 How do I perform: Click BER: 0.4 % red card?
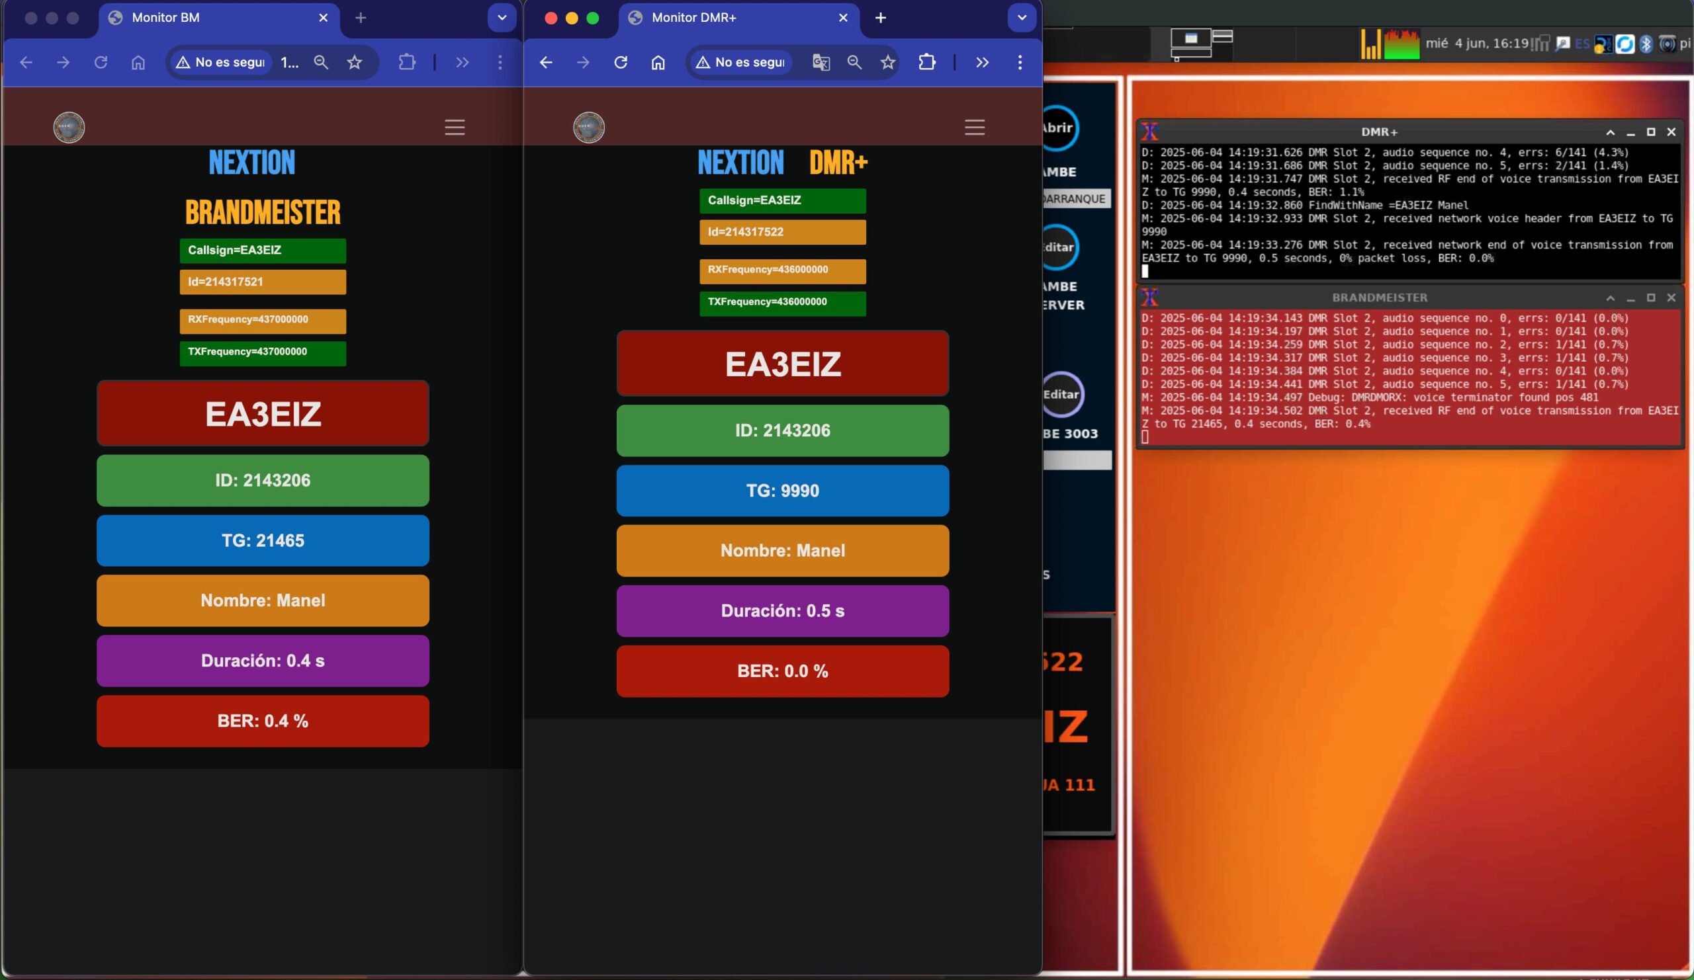(263, 721)
